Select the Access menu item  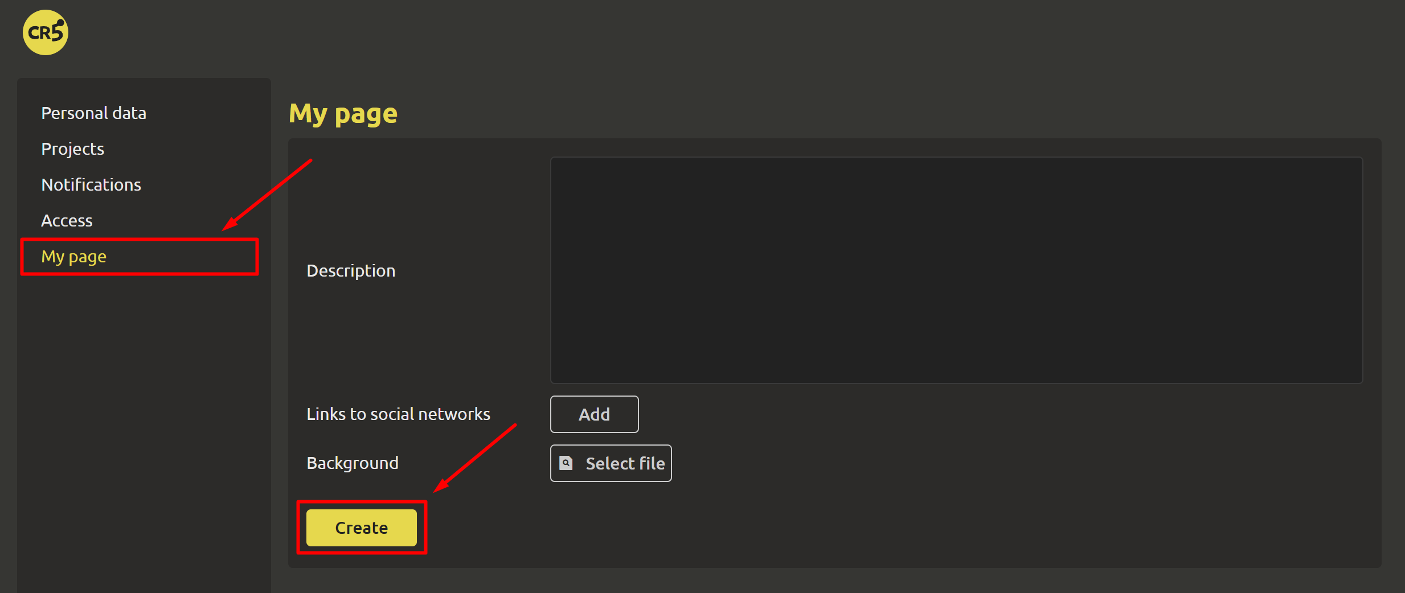(67, 221)
